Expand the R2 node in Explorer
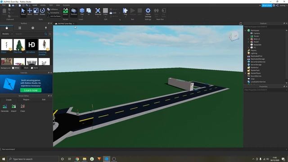This screenshot has width=288, height=162. coord(248,48)
